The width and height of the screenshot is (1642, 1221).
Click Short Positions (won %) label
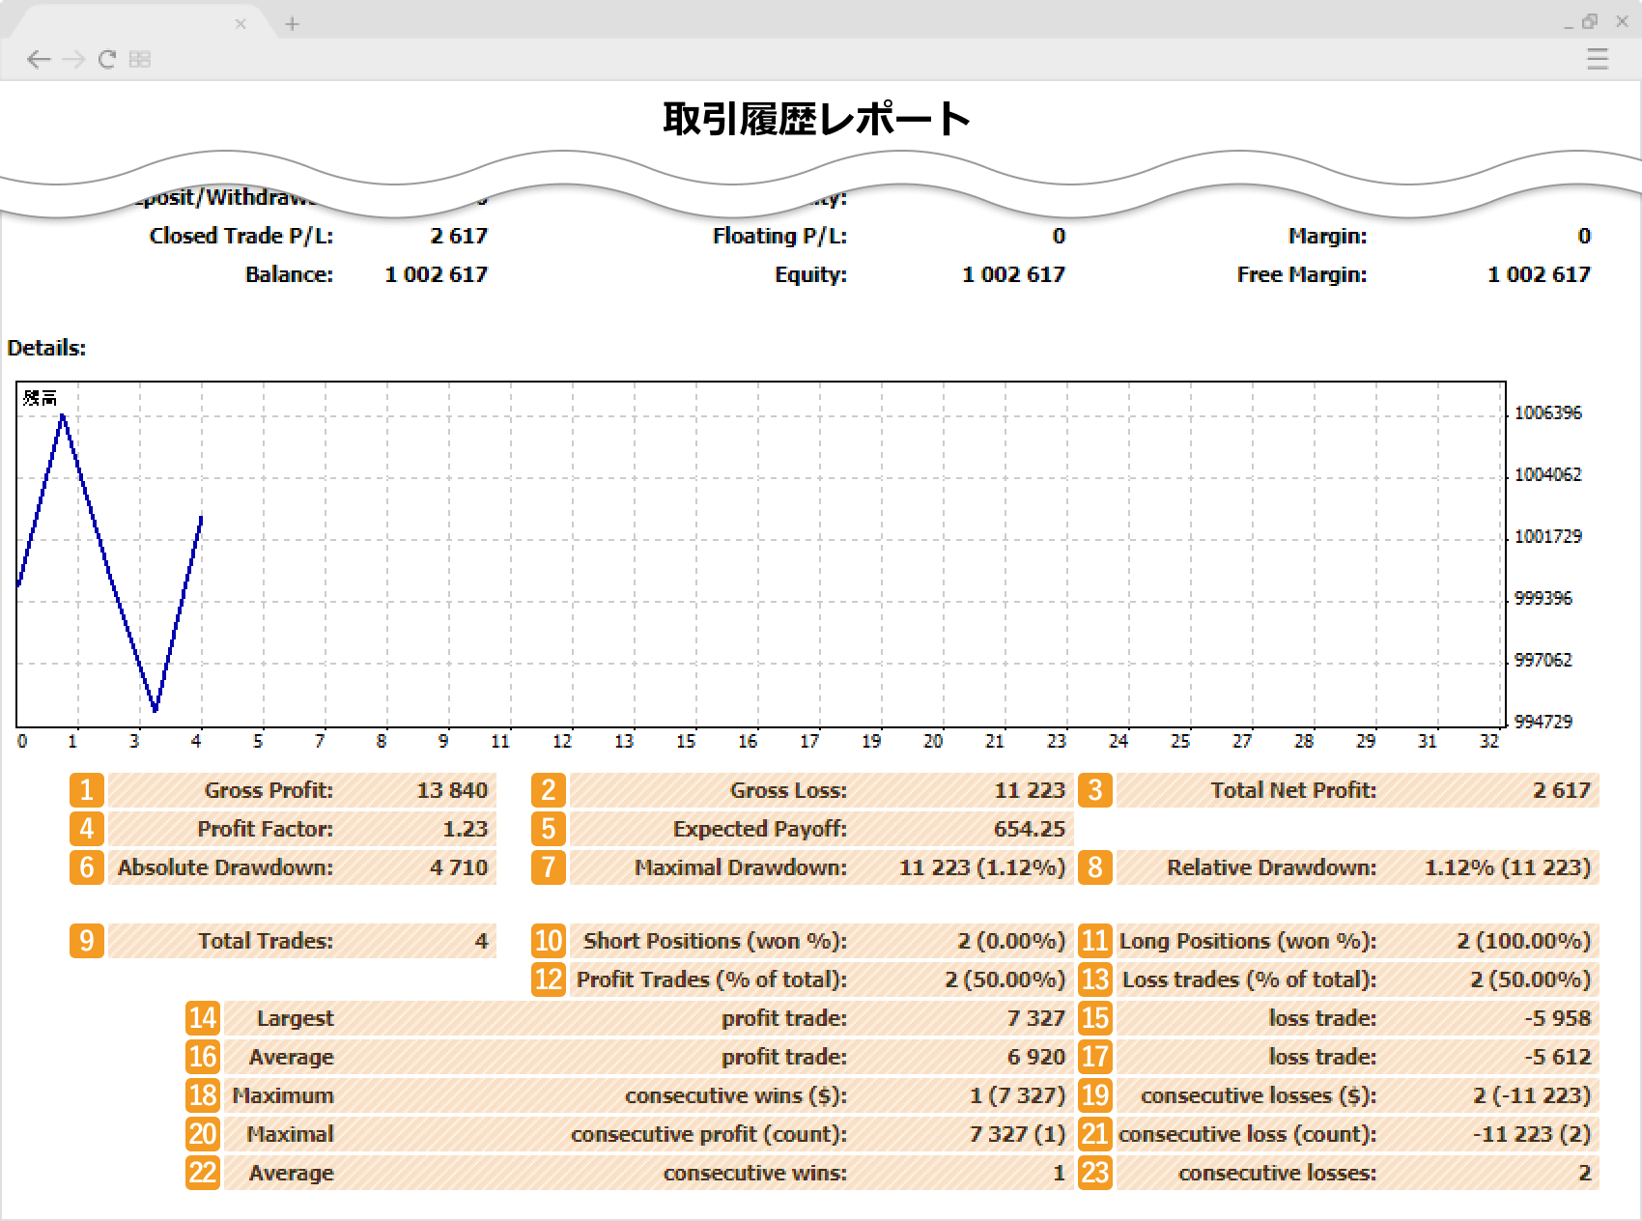(x=715, y=941)
